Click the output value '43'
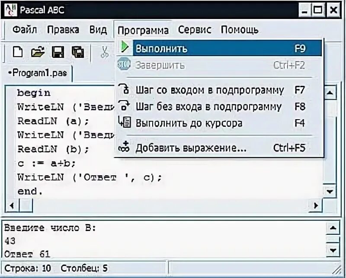This screenshot has width=346, height=278. tap(10, 241)
